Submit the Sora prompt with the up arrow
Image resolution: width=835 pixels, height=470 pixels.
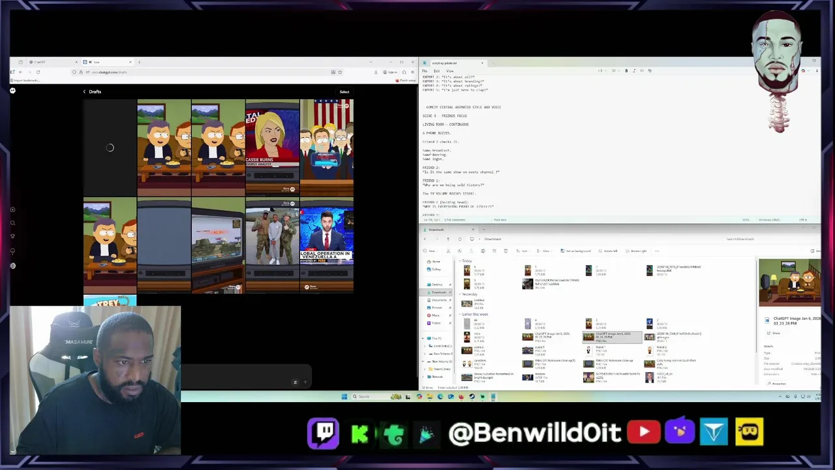[x=305, y=382]
